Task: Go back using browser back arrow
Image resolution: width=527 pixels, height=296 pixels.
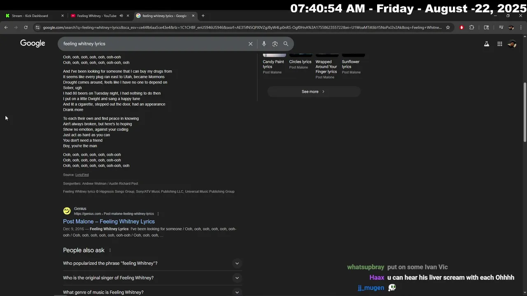Action: coord(6,28)
